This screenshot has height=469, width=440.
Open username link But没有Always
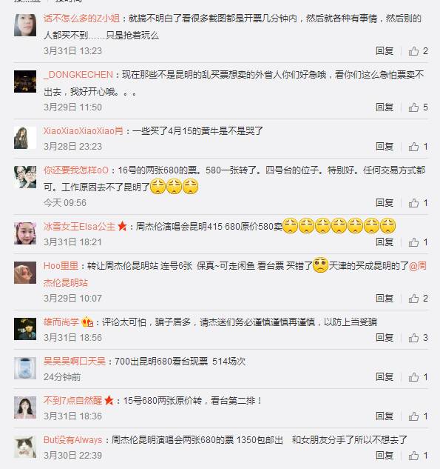[x=72, y=439]
